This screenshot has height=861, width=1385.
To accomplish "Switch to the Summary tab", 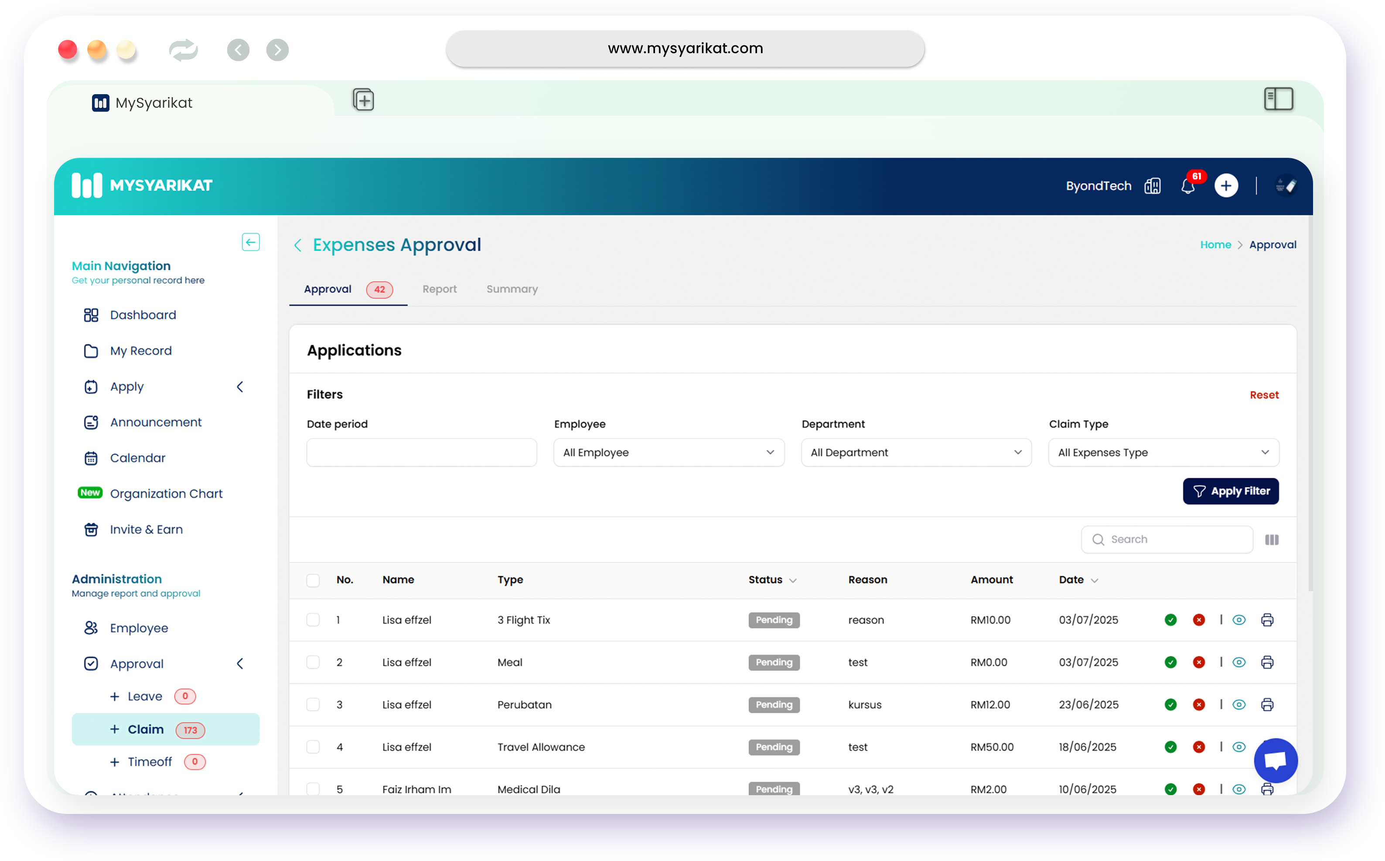I will point(512,289).
